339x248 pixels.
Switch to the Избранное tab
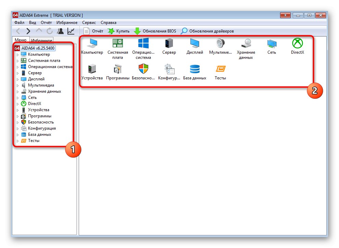[x=41, y=40]
